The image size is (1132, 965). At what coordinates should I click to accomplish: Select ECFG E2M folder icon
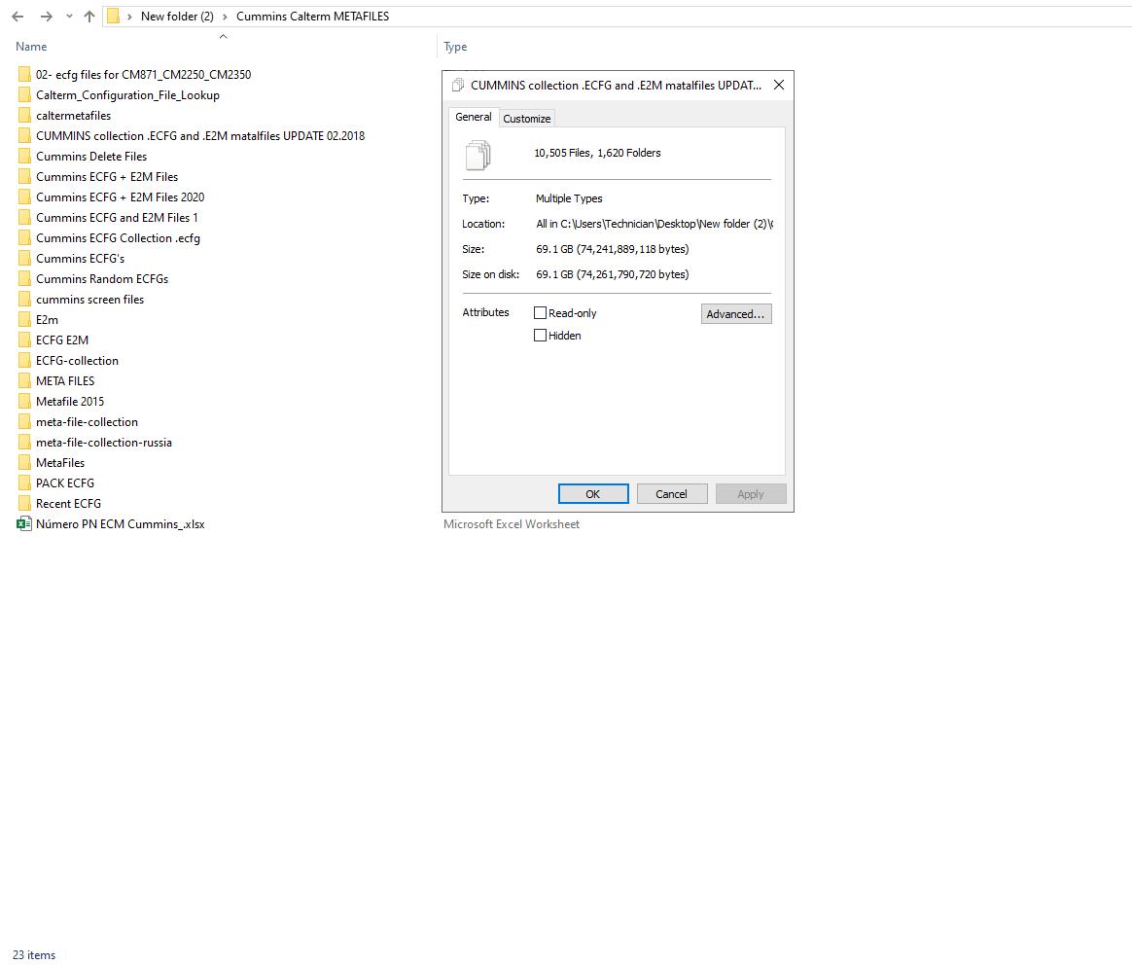23,340
